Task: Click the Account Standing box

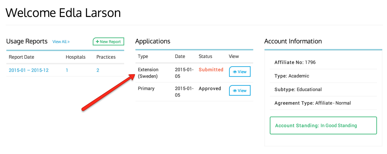Action: 323,126
